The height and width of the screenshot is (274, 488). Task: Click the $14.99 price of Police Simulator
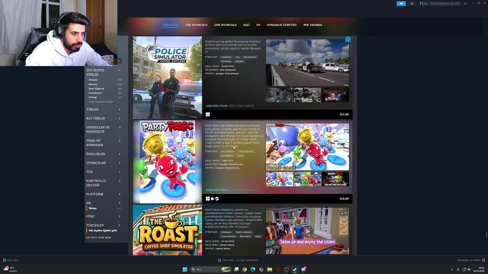(x=344, y=114)
